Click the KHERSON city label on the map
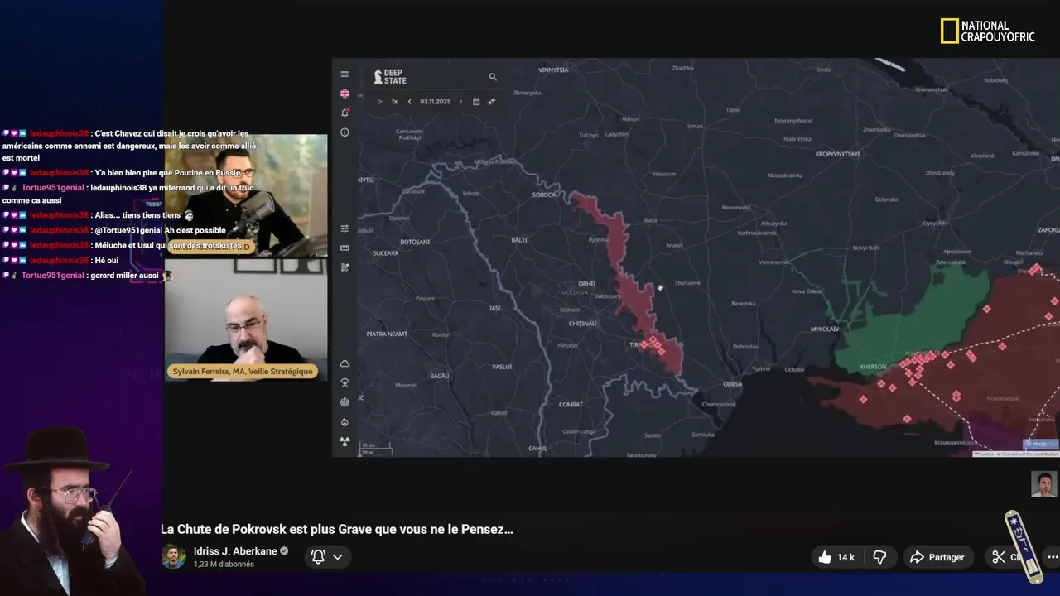 click(x=873, y=367)
